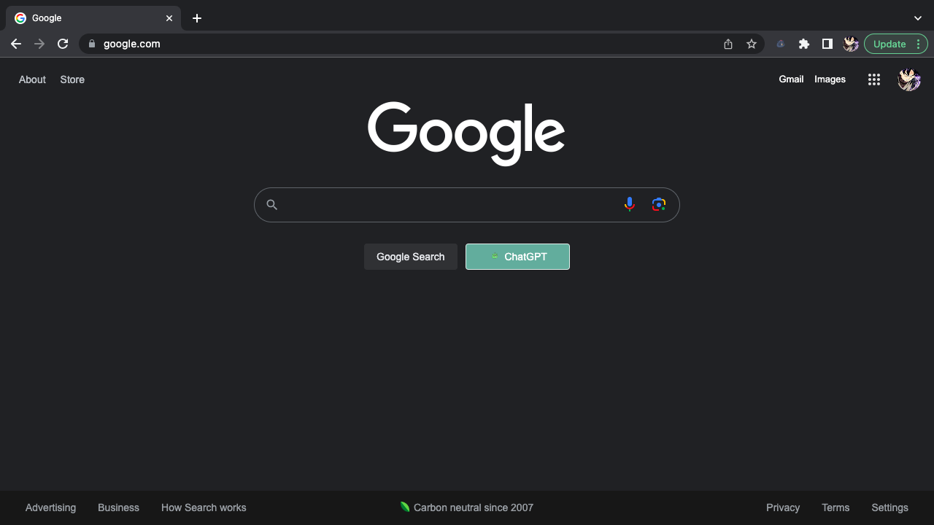Focus the Google search input field

[467, 205]
